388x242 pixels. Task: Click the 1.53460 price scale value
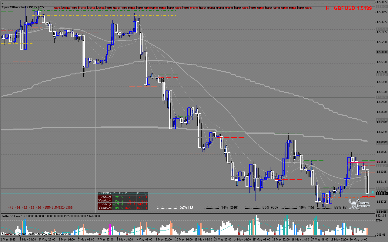tap(381, 122)
